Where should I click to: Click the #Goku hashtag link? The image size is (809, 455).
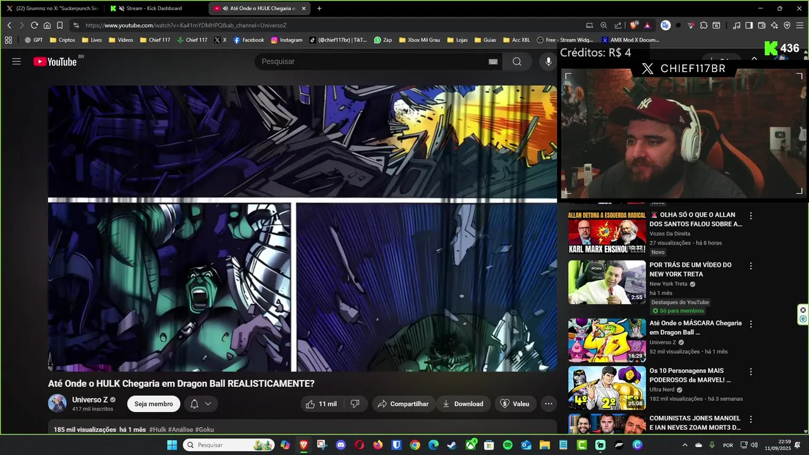click(204, 430)
